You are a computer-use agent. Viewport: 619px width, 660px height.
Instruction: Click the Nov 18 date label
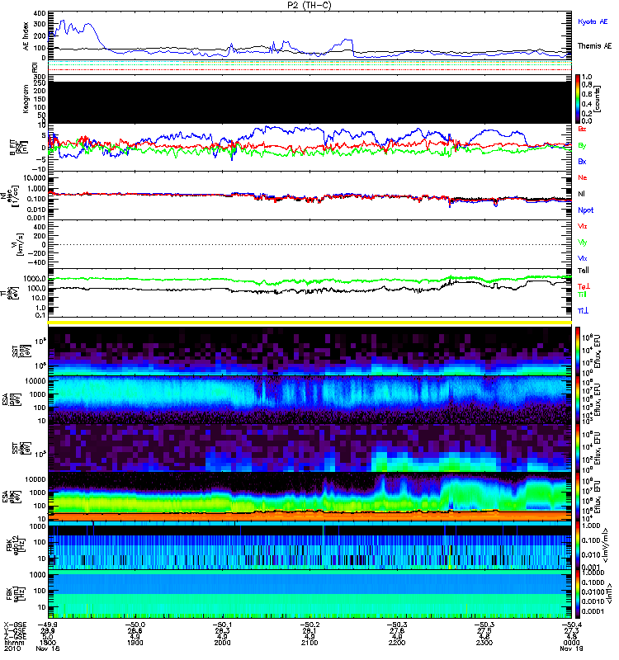click(x=48, y=648)
